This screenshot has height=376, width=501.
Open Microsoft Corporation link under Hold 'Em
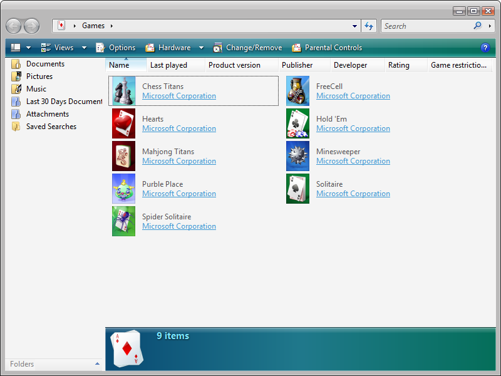point(353,128)
